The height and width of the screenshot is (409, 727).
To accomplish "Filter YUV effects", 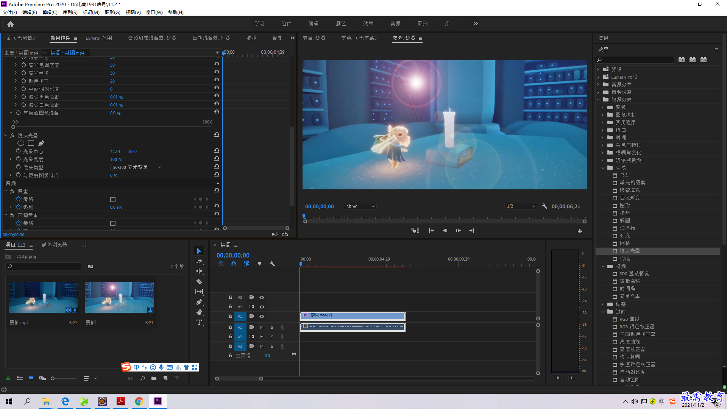I will pos(704,60).
